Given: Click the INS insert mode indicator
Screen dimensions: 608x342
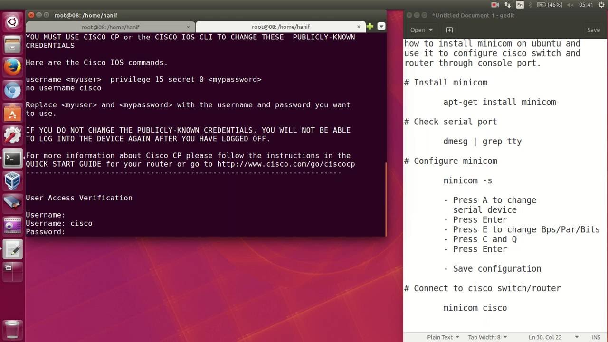Looking at the screenshot, I should [596, 337].
